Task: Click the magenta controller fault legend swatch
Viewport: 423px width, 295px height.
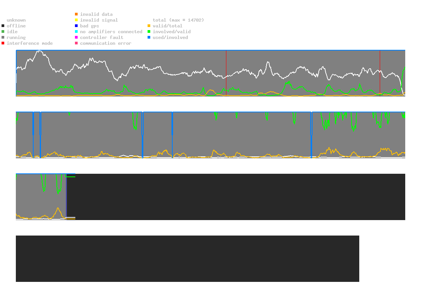Action: 76,37
